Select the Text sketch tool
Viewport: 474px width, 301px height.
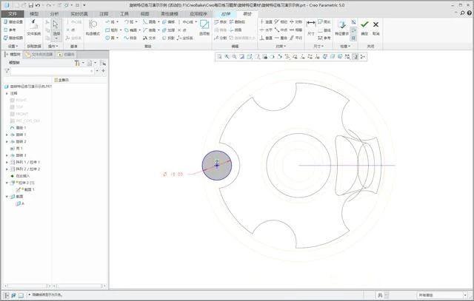point(149,38)
